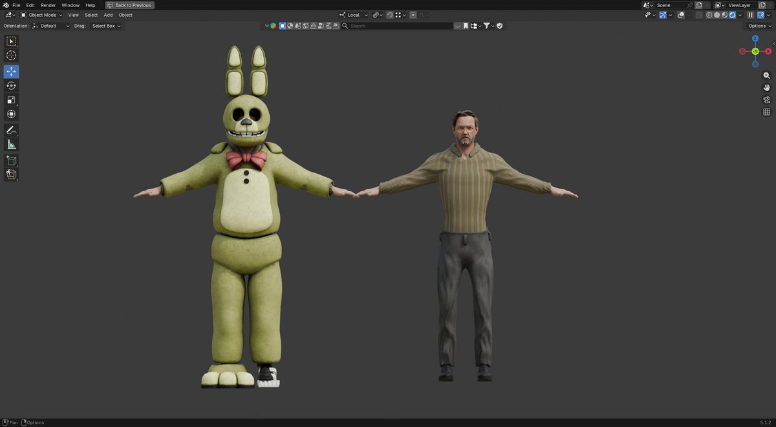This screenshot has width=776, height=427.
Task: Click the Blender logo menu
Action: (6, 5)
